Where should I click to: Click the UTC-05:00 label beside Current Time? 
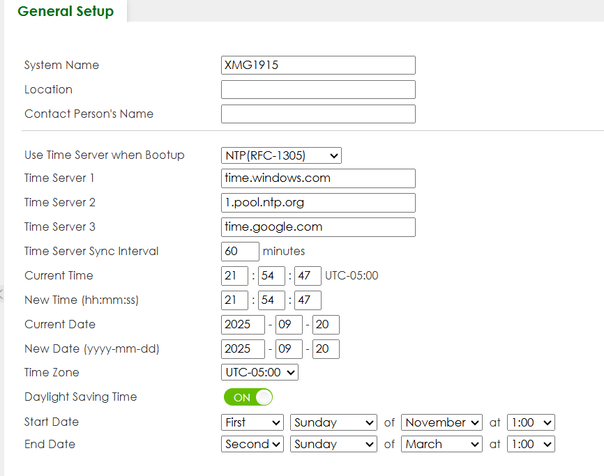[352, 275]
